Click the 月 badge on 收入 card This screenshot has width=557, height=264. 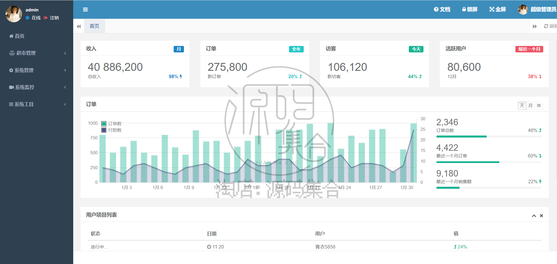[x=179, y=49]
